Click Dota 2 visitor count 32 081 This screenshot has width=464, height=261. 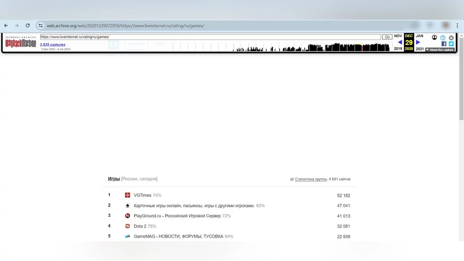point(344,226)
